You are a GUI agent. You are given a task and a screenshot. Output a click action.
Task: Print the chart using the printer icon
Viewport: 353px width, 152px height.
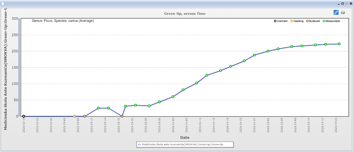[343, 12]
